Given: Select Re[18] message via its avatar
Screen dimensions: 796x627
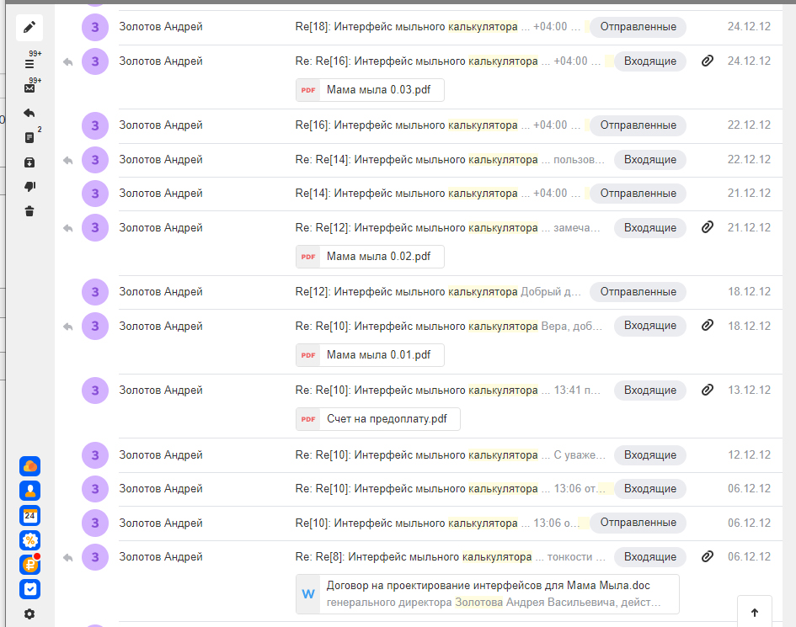Looking at the screenshot, I should tap(95, 28).
